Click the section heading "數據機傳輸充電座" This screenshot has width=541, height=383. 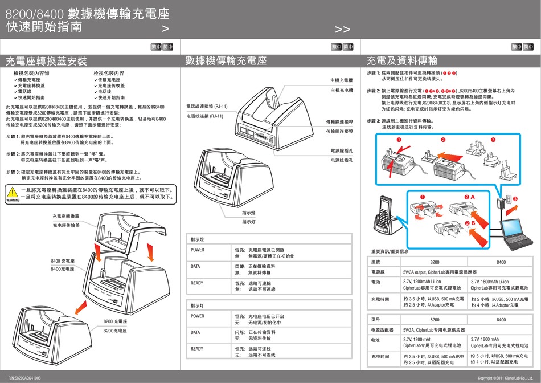tap(226, 61)
